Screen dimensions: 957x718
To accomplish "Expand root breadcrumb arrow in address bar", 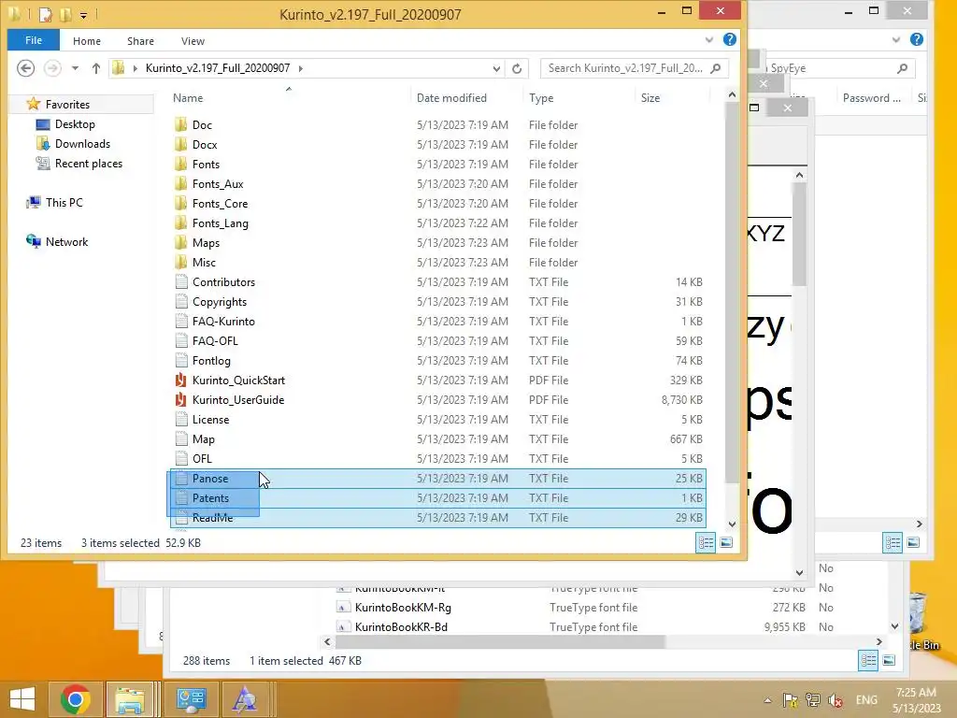I will (135, 68).
